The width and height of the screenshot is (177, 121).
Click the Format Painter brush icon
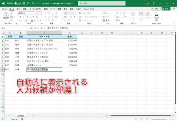[11, 20]
